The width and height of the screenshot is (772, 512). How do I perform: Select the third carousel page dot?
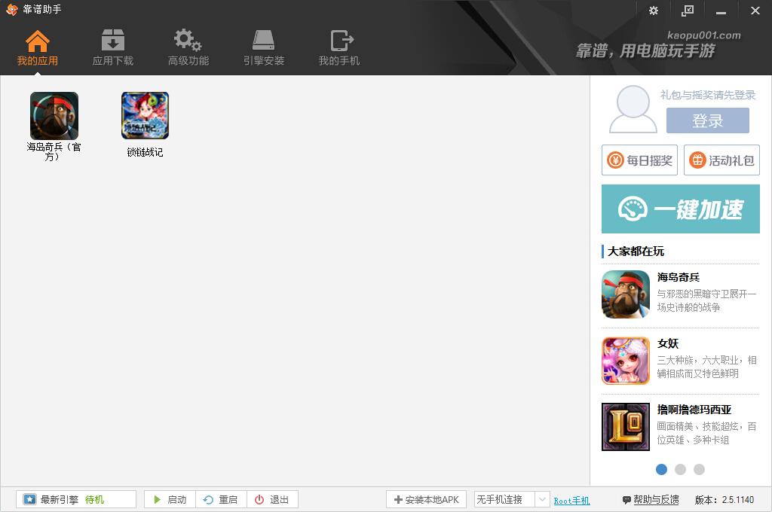click(x=699, y=469)
